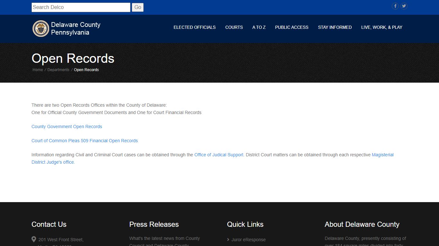
Task: Open County Government Open Records link
Action: pos(67,127)
